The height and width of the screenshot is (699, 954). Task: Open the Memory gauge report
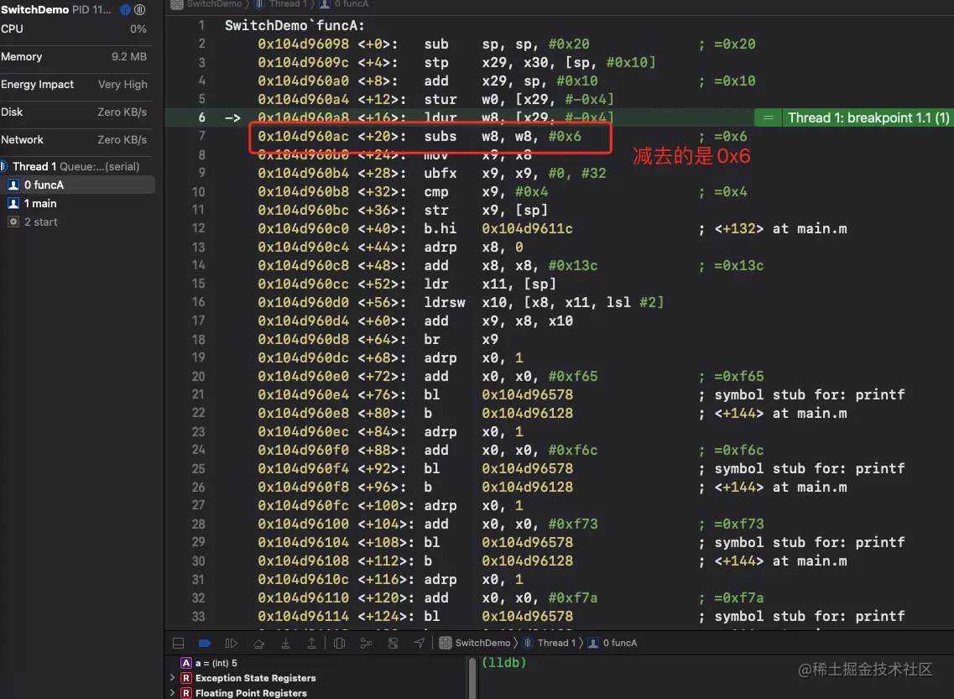(x=74, y=56)
